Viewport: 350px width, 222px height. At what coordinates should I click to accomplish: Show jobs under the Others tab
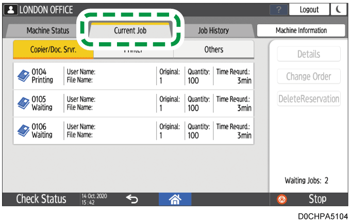pyautogui.click(x=213, y=49)
